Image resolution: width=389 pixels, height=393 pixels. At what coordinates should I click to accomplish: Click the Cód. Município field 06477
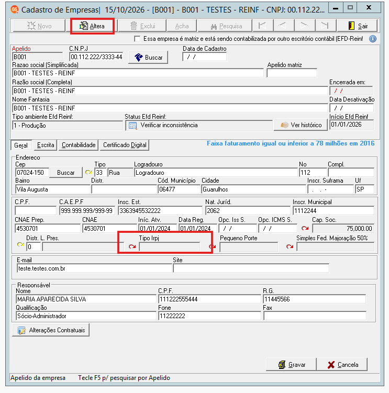point(179,189)
